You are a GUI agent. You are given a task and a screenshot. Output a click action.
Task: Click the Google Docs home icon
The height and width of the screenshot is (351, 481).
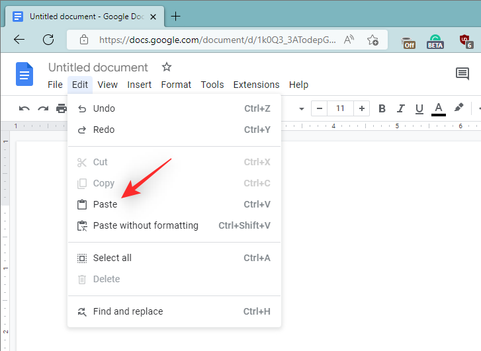pyautogui.click(x=24, y=74)
